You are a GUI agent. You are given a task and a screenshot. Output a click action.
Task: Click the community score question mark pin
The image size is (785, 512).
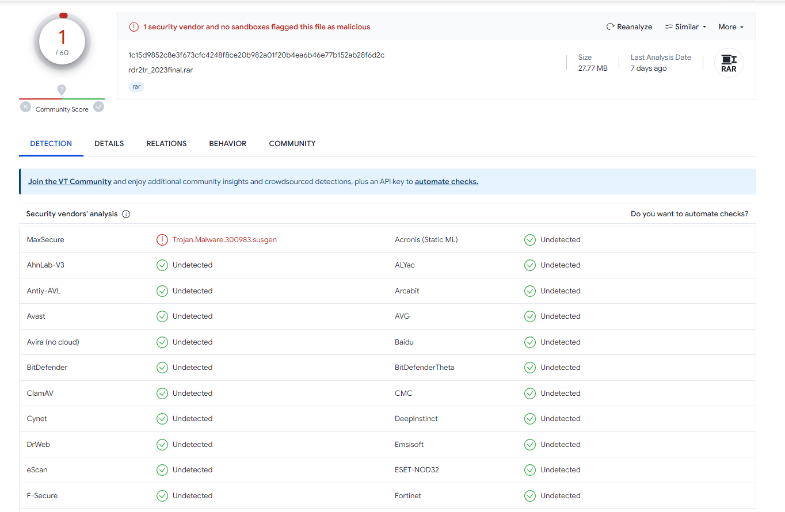pyautogui.click(x=62, y=90)
